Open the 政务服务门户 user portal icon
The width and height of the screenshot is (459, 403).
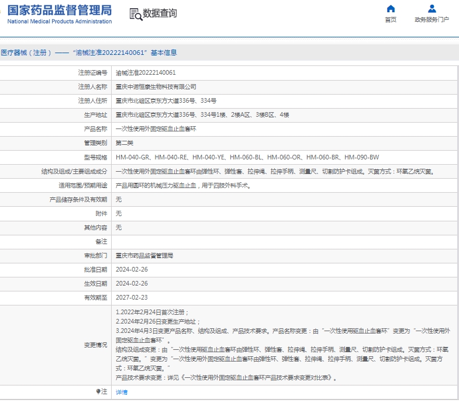click(x=432, y=9)
